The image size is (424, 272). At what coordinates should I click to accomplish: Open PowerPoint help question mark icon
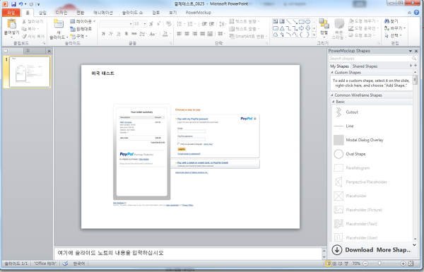(417, 13)
